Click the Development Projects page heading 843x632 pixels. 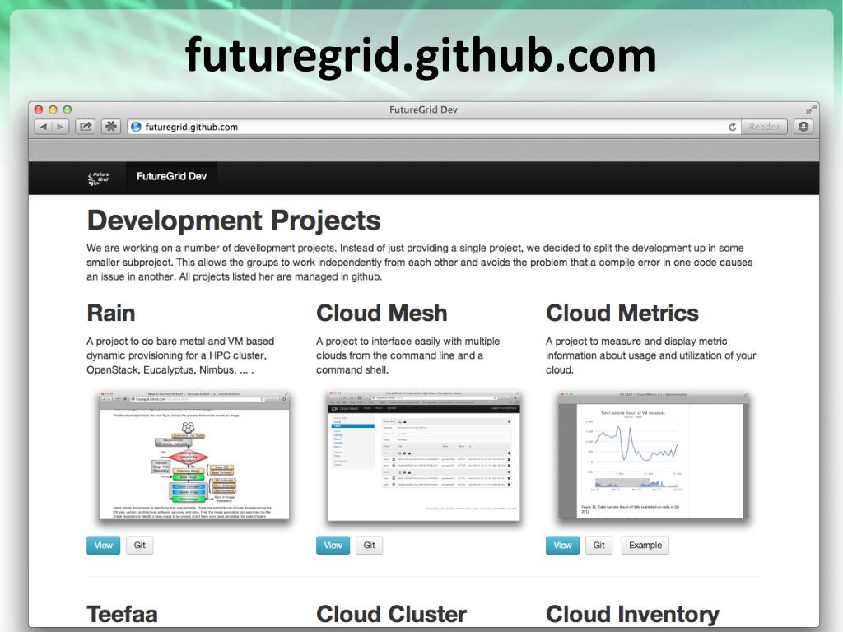point(233,221)
